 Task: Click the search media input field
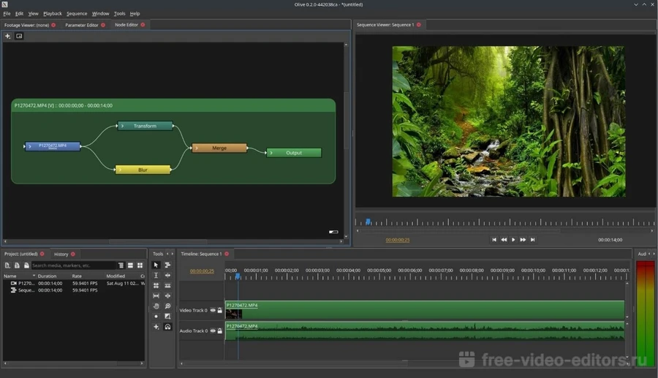point(73,265)
